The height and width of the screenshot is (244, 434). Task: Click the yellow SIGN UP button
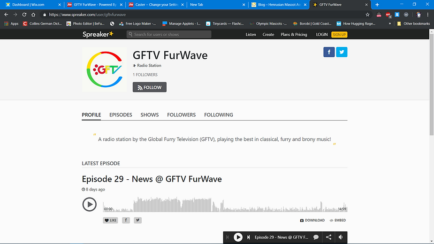pyautogui.click(x=339, y=35)
